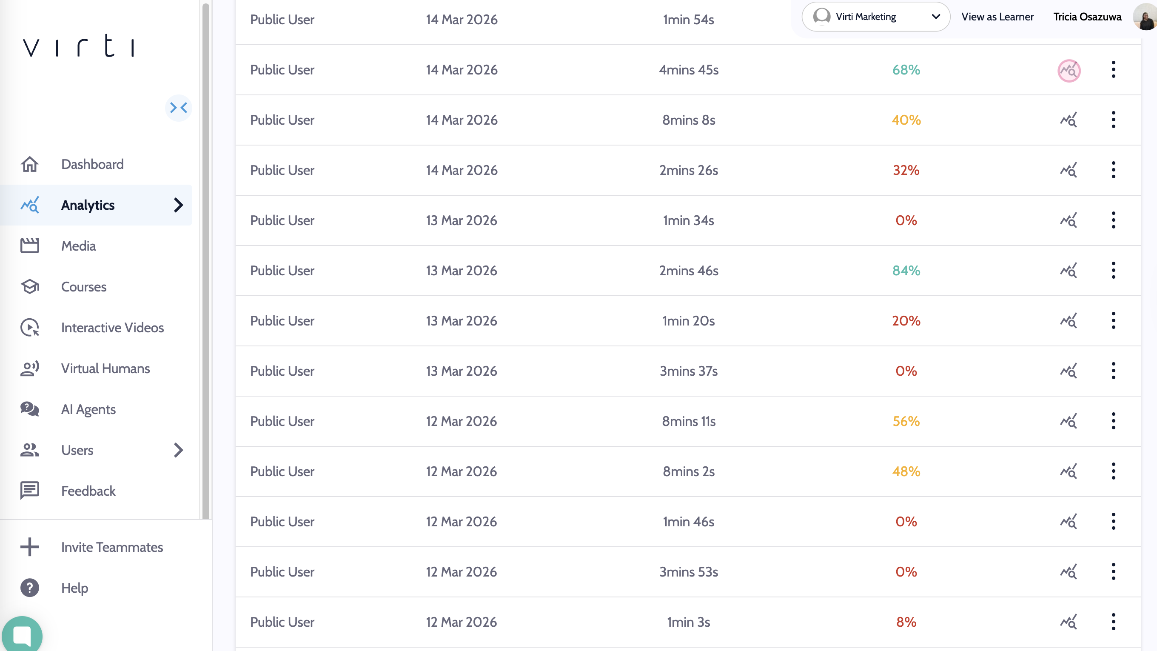Collapse the sidebar navigation
Image resolution: width=1157 pixels, height=651 pixels.
coord(178,108)
